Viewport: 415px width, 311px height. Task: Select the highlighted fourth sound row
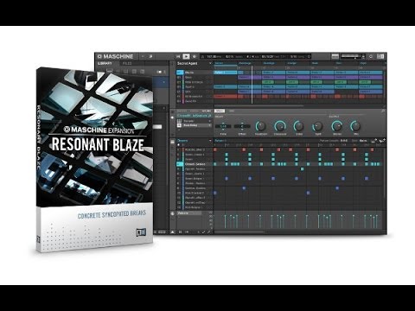click(195, 164)
